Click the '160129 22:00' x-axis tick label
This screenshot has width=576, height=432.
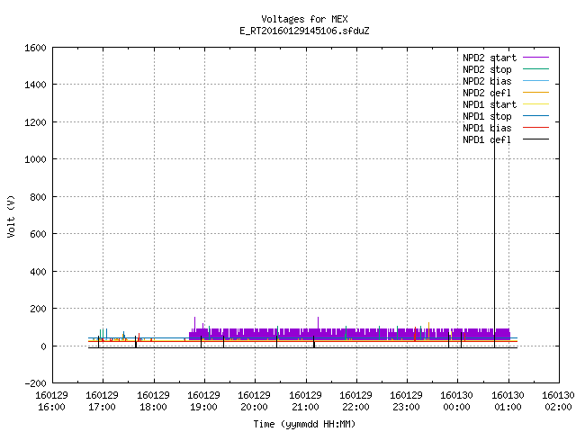coord(355,401)
